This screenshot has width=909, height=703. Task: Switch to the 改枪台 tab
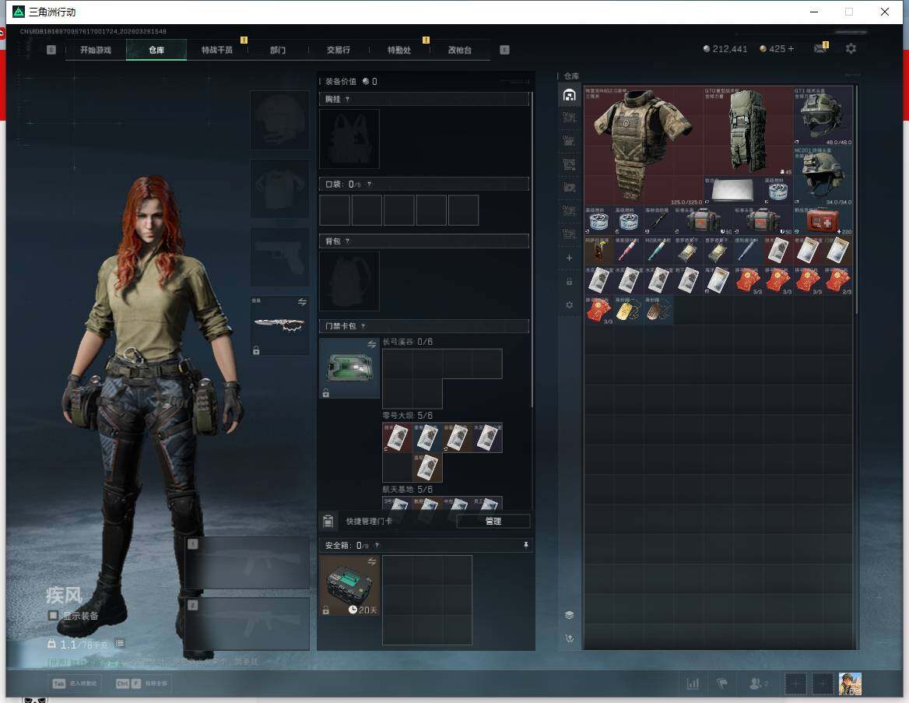click(x=460, y=50)
